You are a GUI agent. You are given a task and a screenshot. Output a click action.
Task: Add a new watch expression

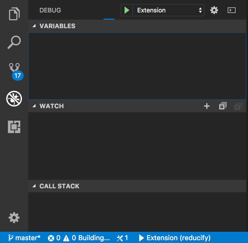[207, 106]
